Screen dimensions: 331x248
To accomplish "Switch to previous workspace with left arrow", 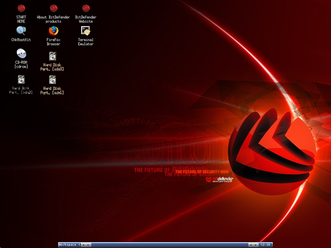I will point(84,245).
